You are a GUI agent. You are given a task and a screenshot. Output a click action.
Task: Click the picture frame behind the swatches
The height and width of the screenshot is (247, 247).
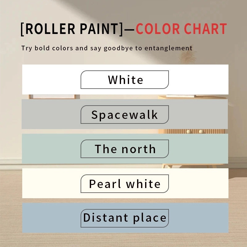52,97
